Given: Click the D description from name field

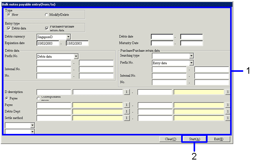Looking at the screenshot, I should click(x=98, y=92).
